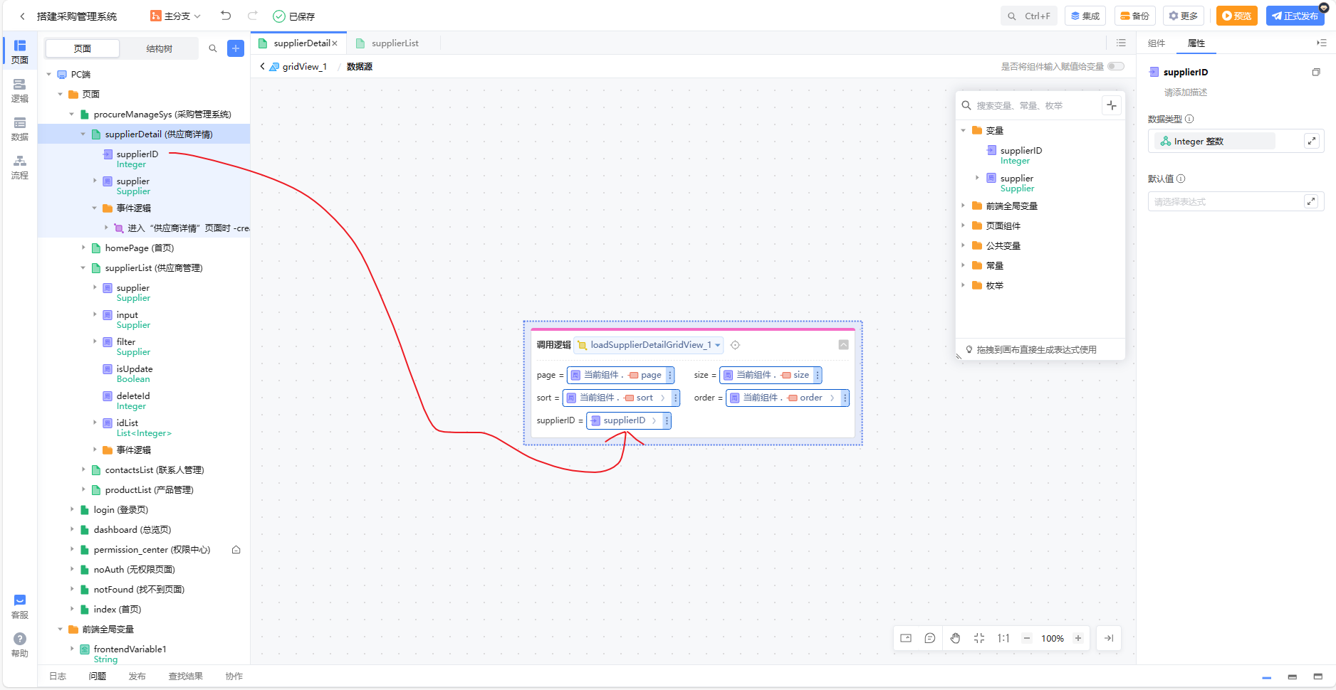Open the 更多 menu button
The height and width of the screenshot is (690, 1336).
point(1183,16)
